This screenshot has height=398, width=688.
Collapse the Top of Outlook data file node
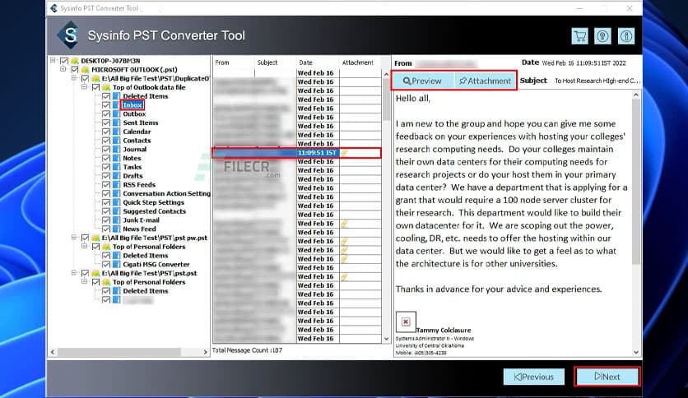pyautogui.click(x=84, y=87)
